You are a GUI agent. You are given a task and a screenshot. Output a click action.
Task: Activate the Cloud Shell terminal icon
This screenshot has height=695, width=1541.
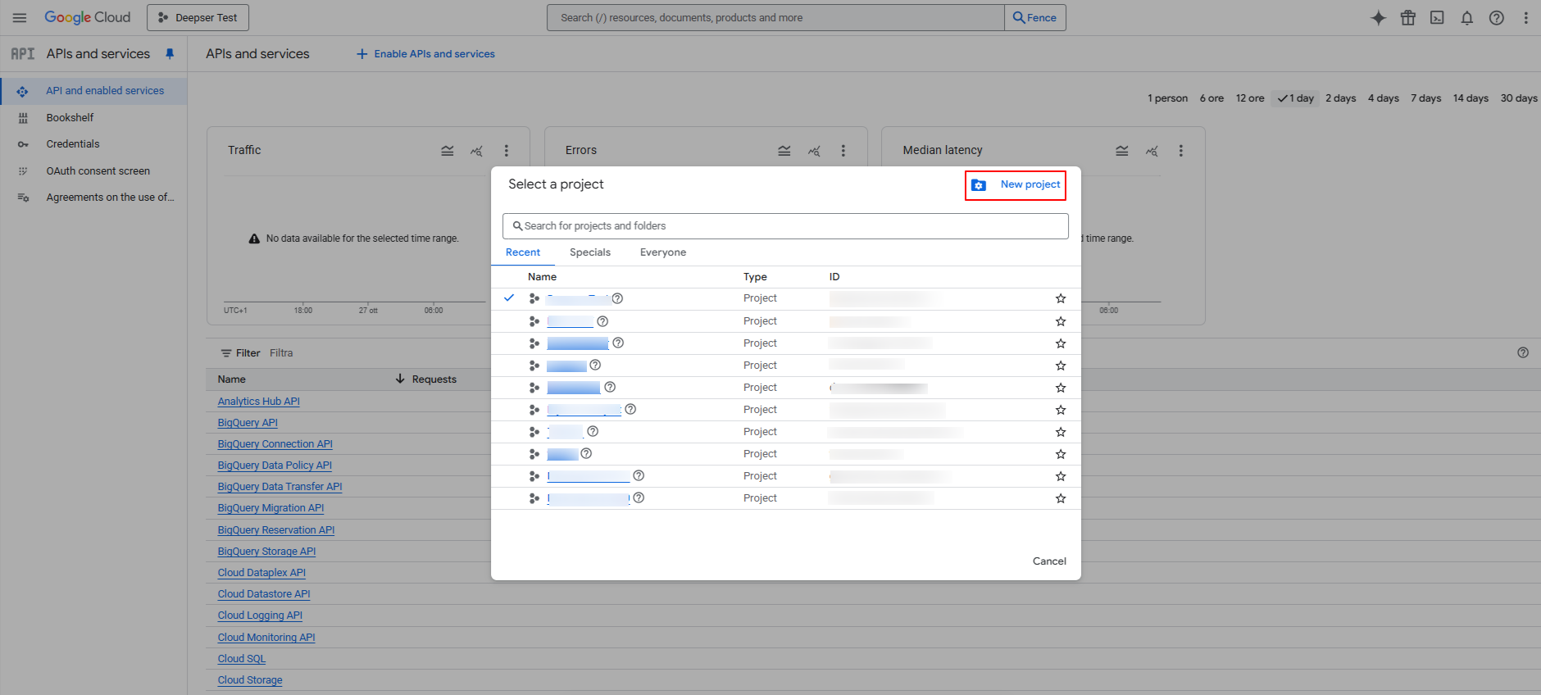1438,18
